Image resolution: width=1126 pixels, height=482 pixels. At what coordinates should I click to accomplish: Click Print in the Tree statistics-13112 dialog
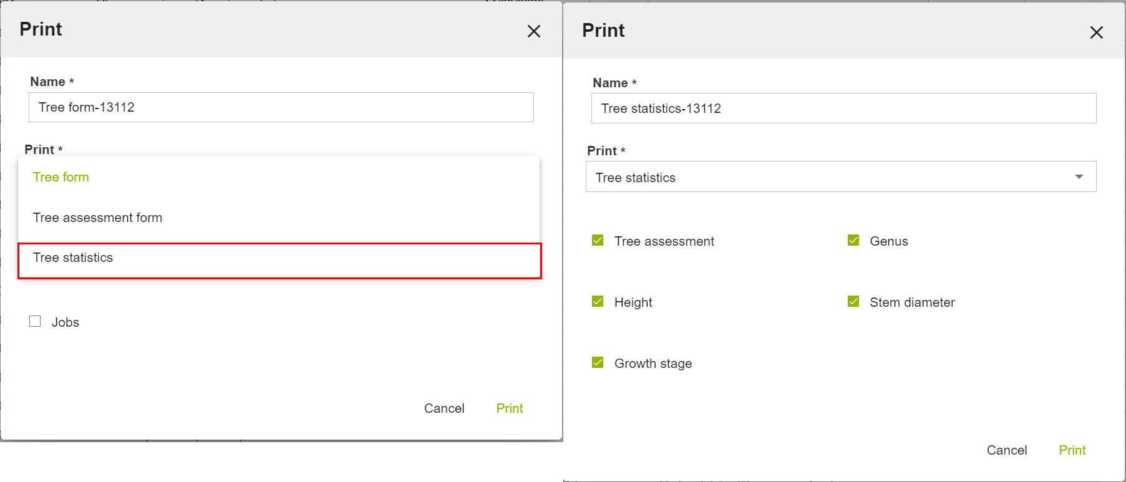pos(1072,450)
